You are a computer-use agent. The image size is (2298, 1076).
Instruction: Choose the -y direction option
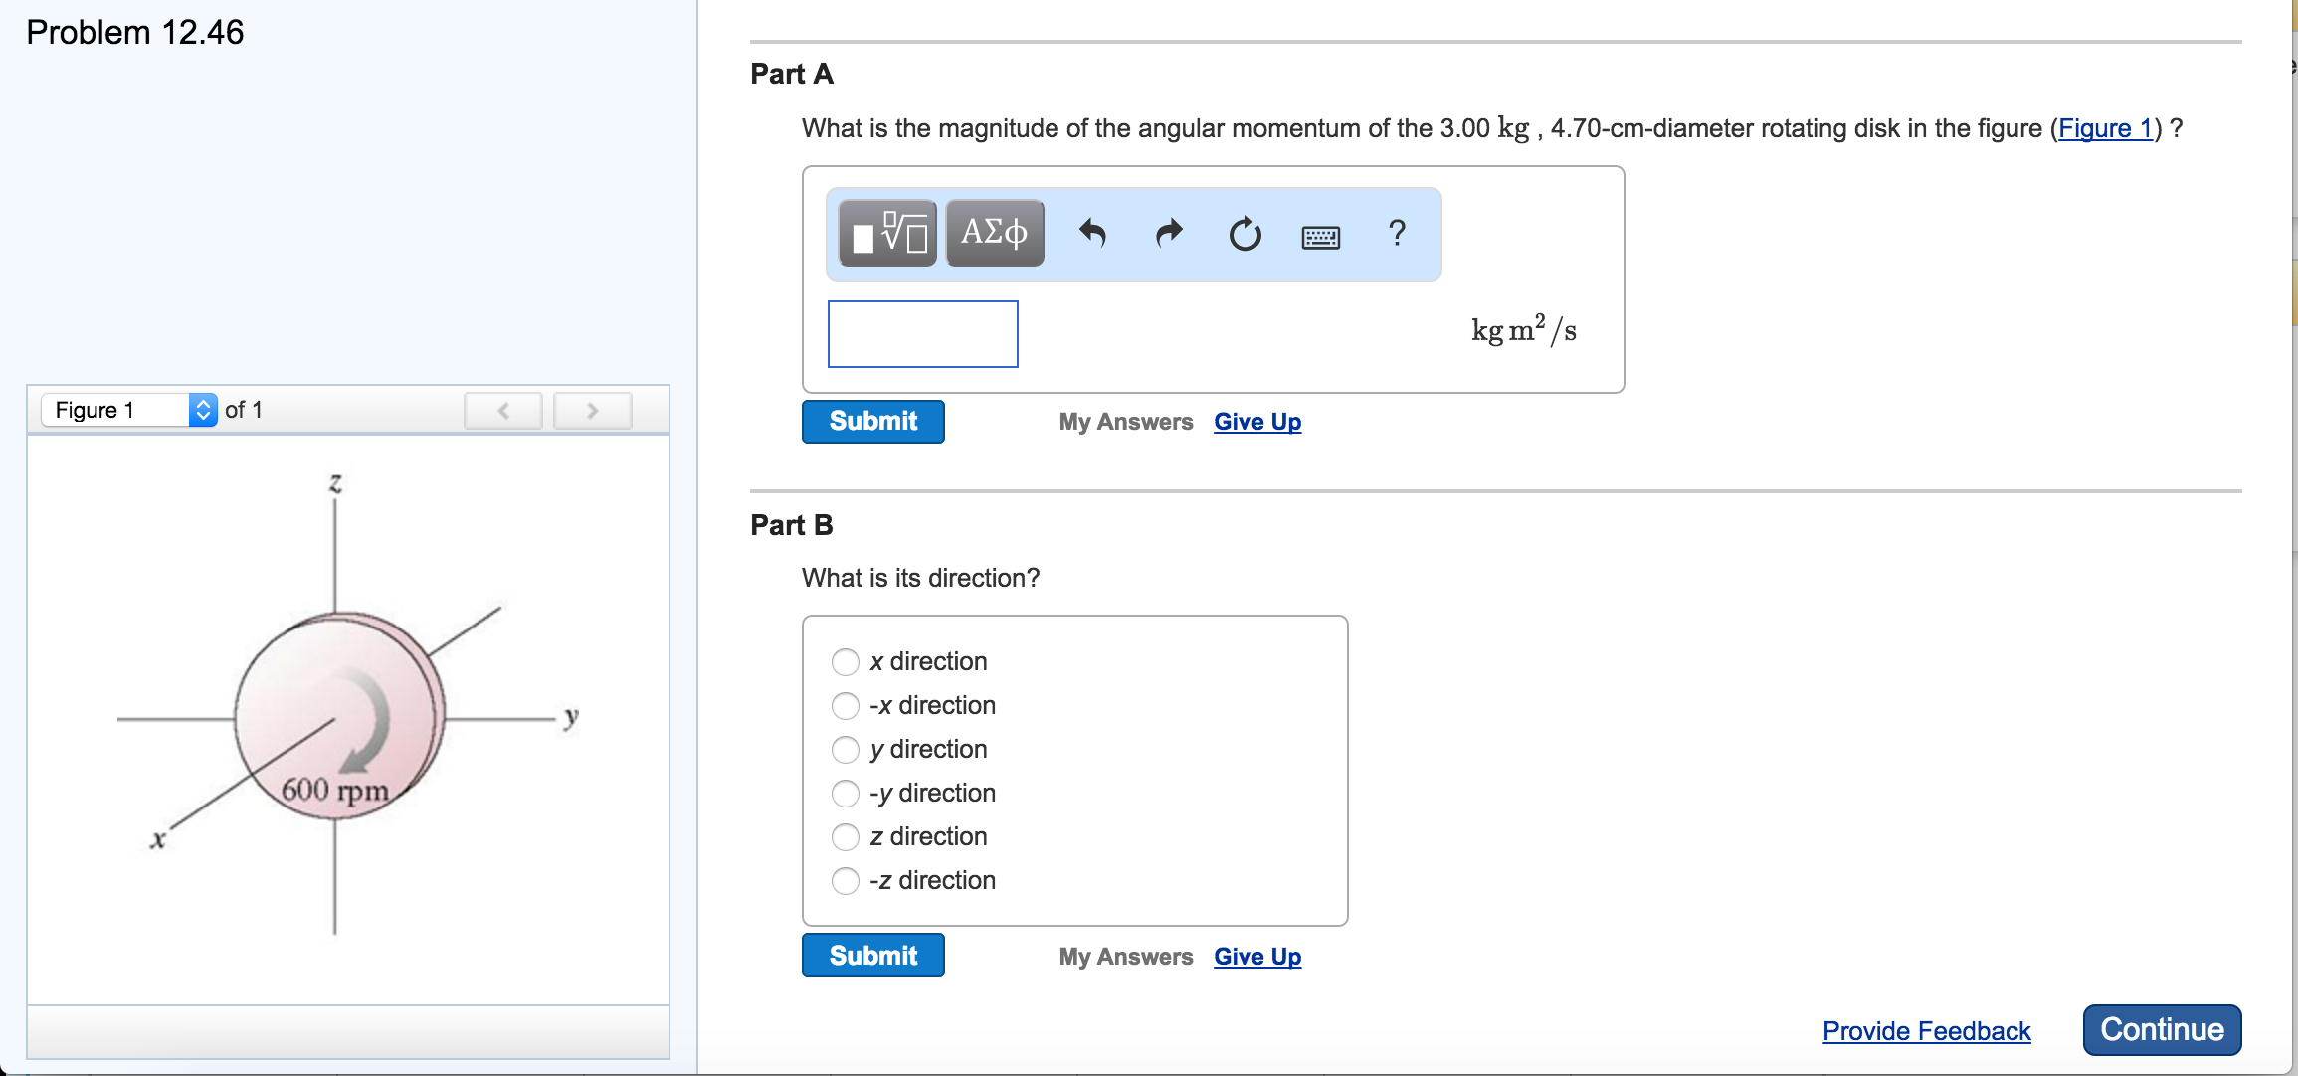point(845,793)
